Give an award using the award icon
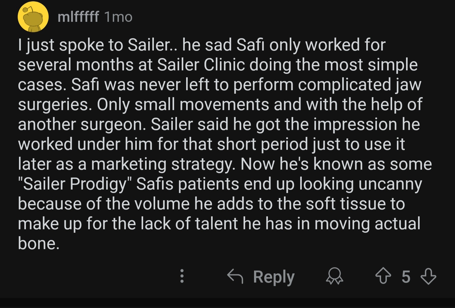Image resolution: width=455 pixels, height=308 pixels. tap(334, 276)
